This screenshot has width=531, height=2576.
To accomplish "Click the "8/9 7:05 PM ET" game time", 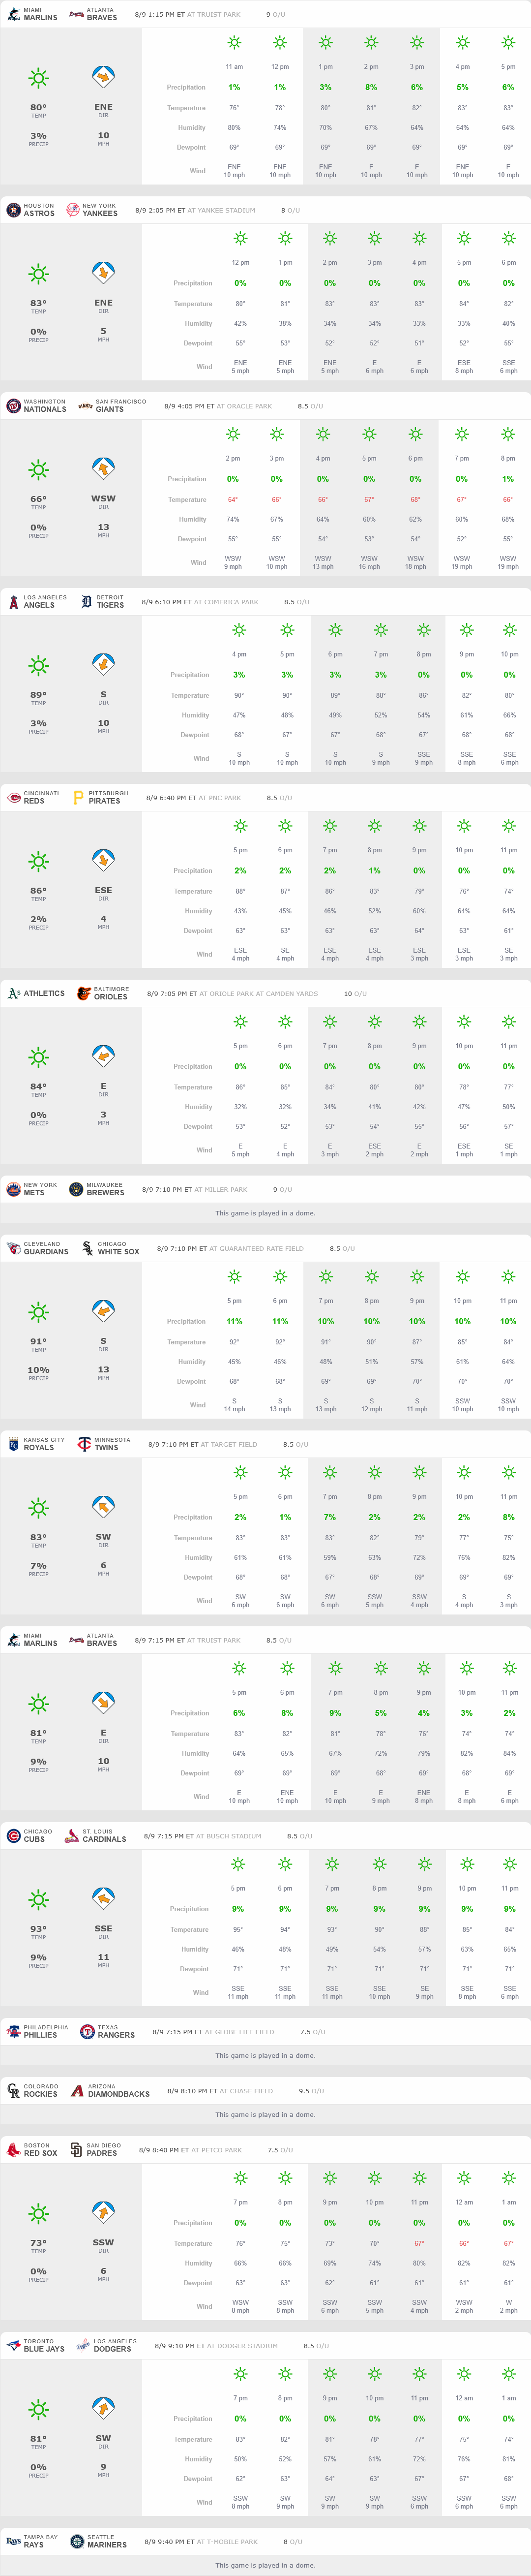I will pyautogui.click(x=172, y=994).
